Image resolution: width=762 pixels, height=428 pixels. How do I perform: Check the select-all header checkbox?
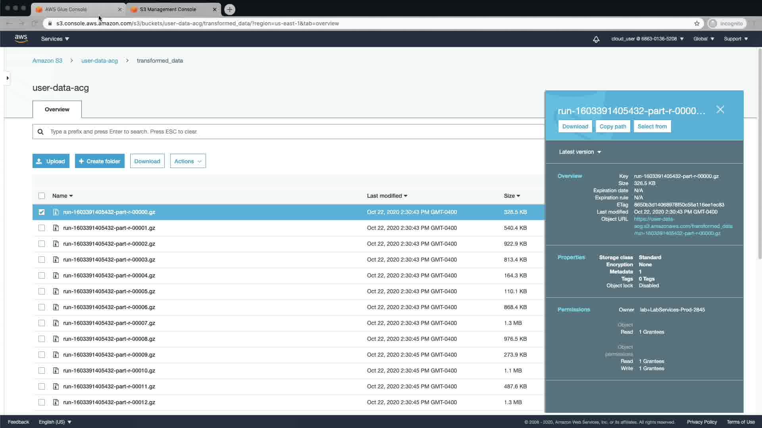(42, 196)
